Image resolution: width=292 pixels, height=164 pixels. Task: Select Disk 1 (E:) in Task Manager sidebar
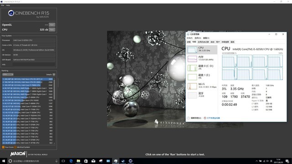202,77
